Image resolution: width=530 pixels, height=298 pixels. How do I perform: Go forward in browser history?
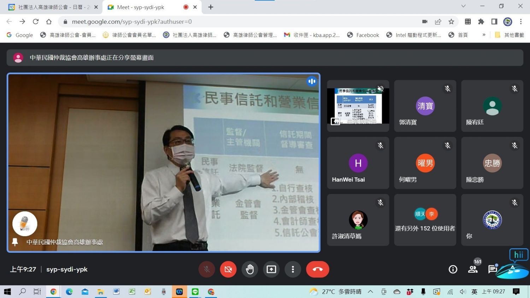pyautogui.click(x=22, y=22)
